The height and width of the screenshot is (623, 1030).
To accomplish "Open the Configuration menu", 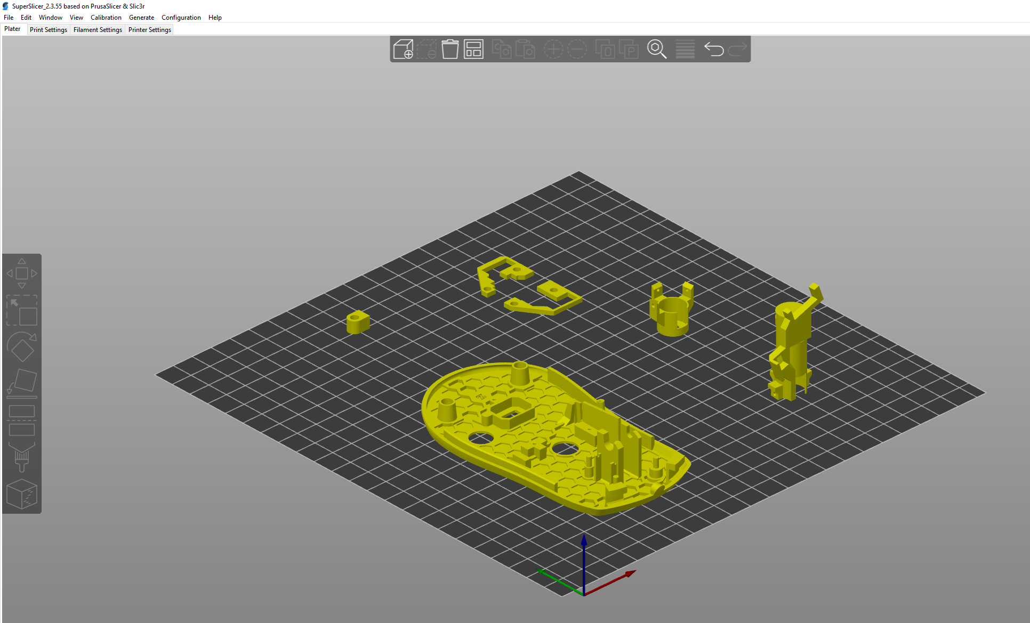I will 181,18.
